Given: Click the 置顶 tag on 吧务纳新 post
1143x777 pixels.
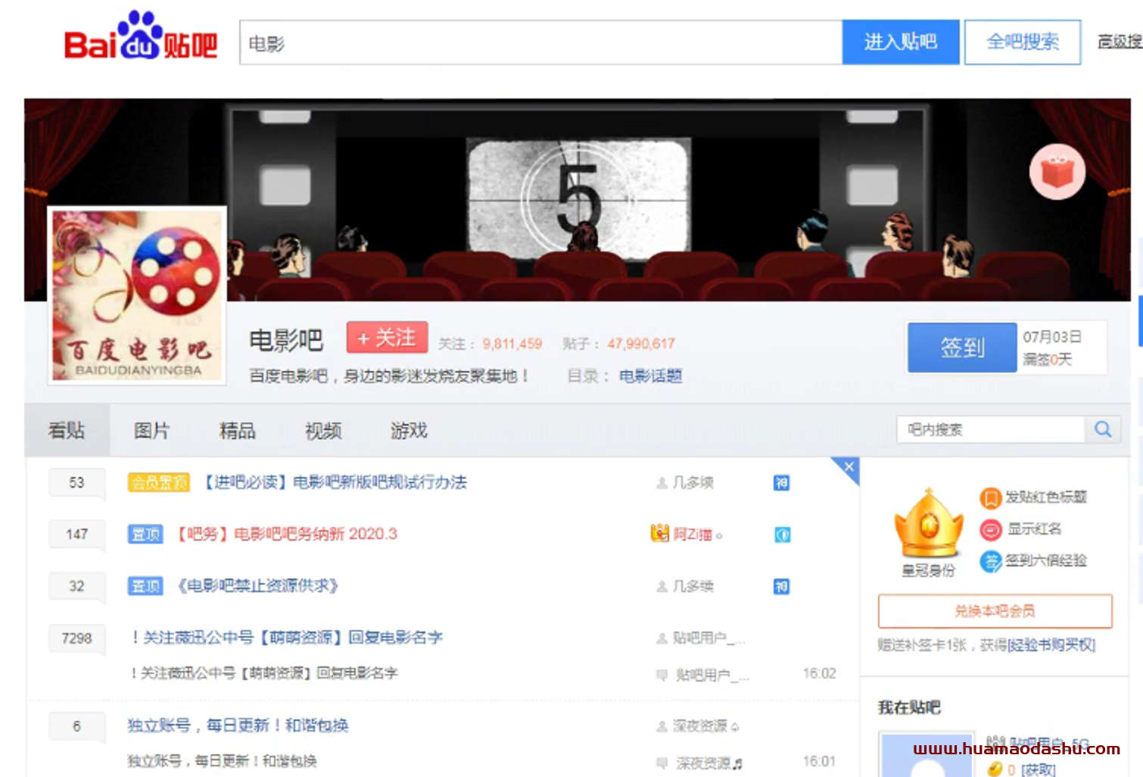Looking at the screenshot, I should (145, 534).
